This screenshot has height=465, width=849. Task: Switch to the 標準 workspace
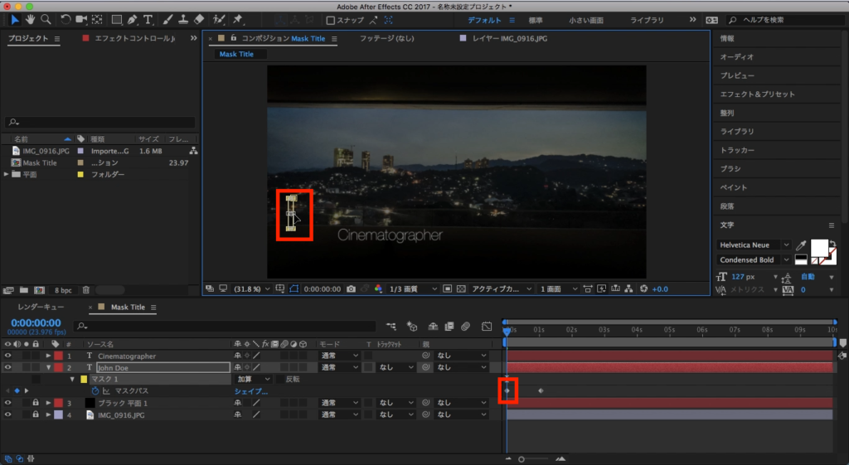(x=536, y=19)
